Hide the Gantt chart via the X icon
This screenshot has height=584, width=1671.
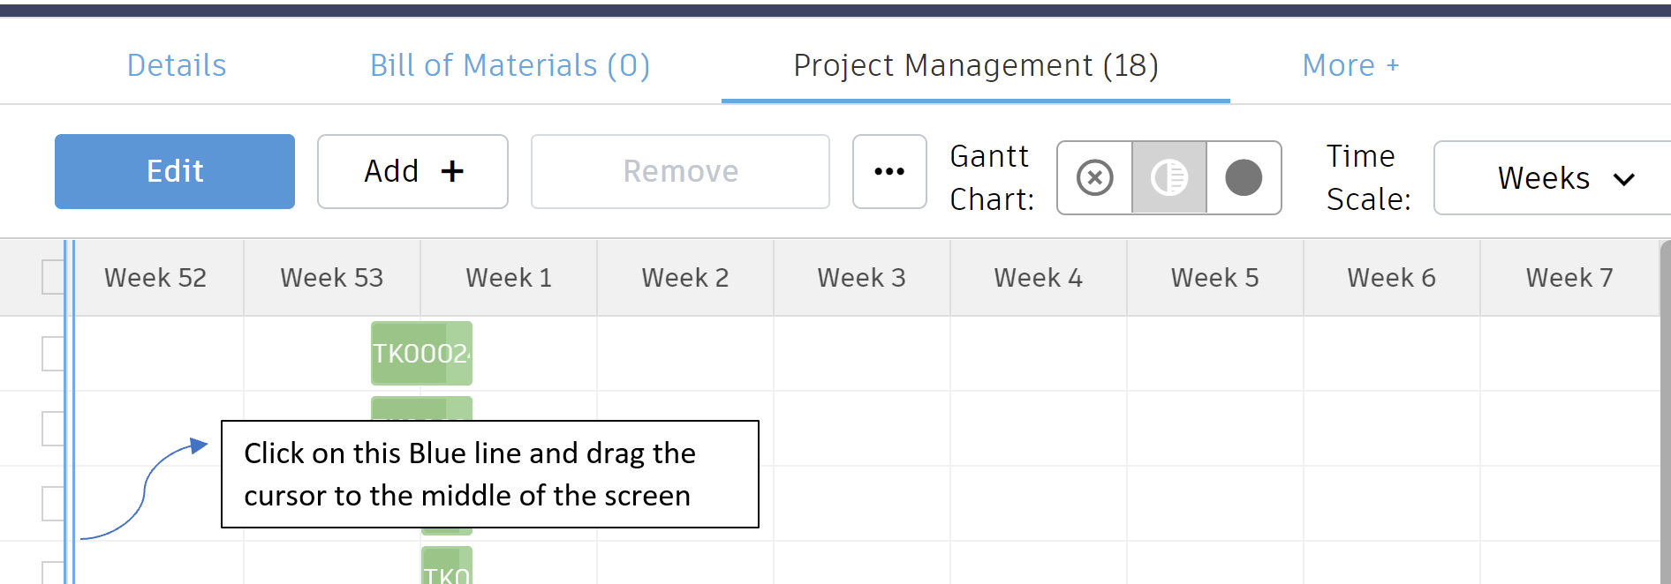point(1094,177)
